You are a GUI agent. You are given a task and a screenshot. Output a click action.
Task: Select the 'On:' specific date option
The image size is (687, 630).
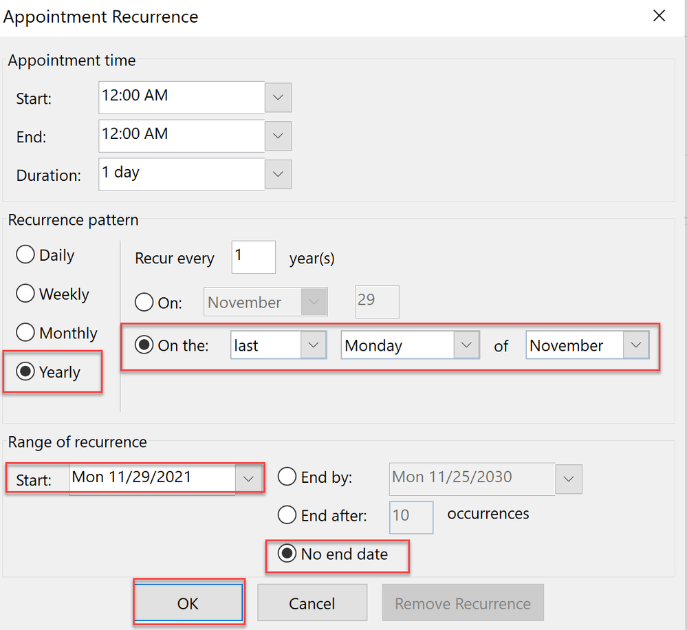click(144, 303)
